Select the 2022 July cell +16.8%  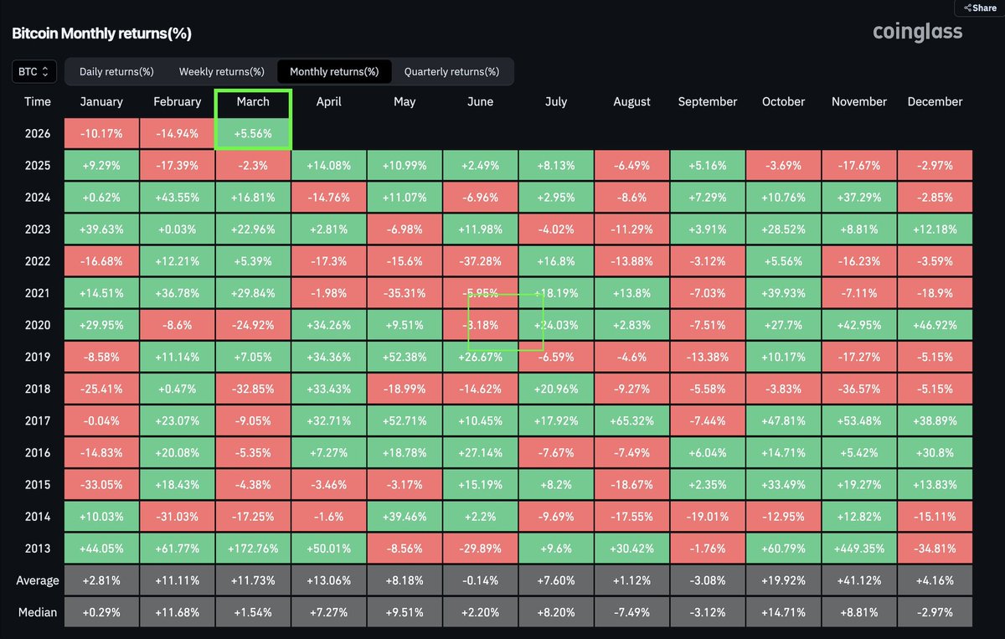(x=556, y=261)
